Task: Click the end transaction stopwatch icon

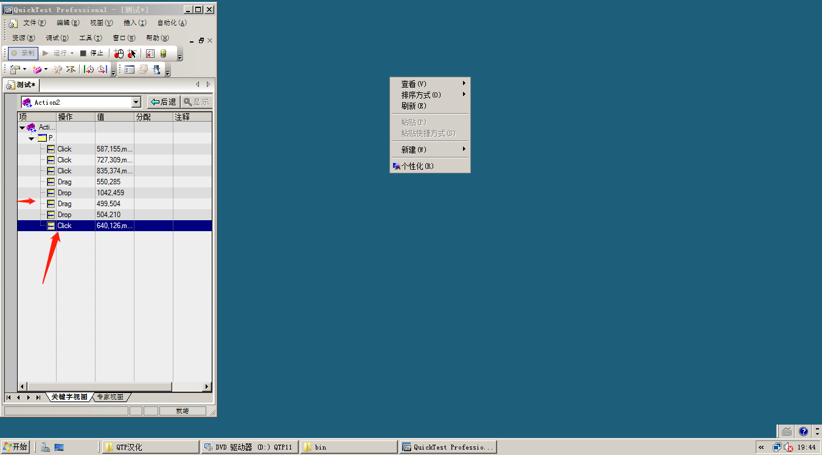Action: [x=102, y=70]
